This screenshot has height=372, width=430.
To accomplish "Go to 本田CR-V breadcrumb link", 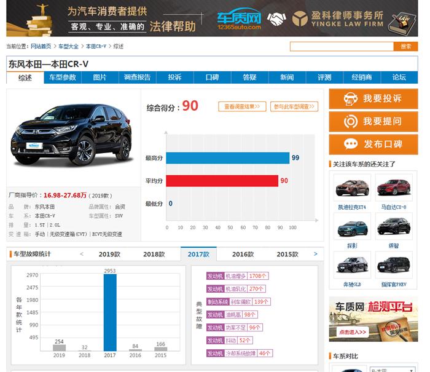I will [x=96, y=46].
